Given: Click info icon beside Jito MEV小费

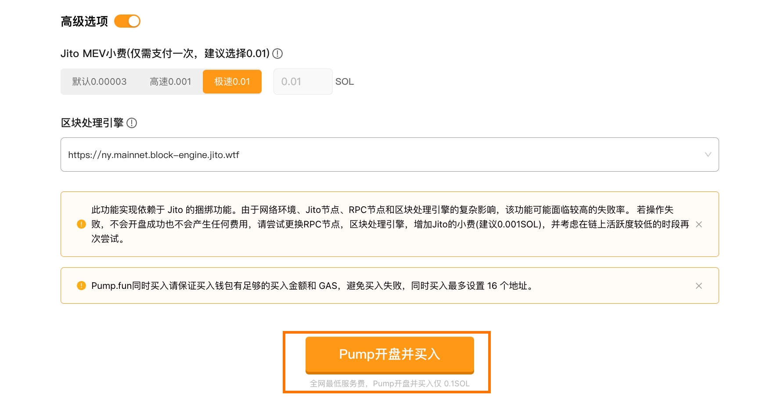Looking at the screenshot, I should 277,54.
